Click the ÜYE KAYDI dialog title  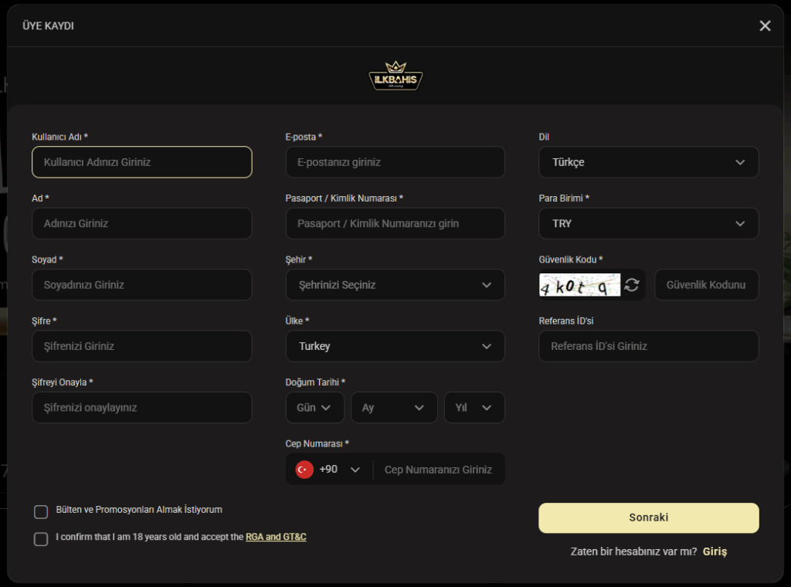49,25
